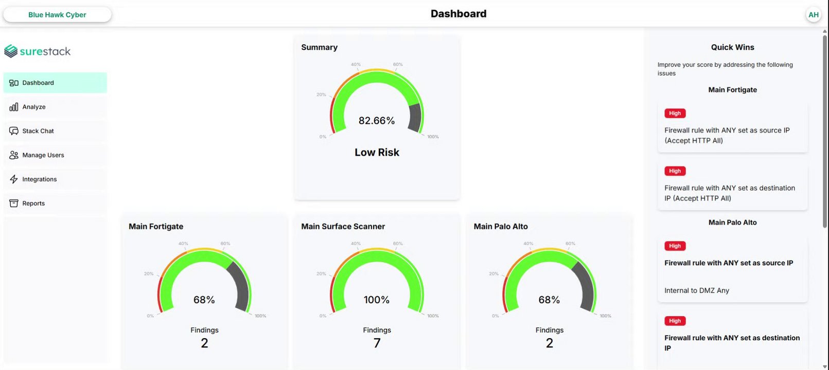Open Palo Alto ANY source IP card
This screenshot has width=829, height=370.
point(732,268)
